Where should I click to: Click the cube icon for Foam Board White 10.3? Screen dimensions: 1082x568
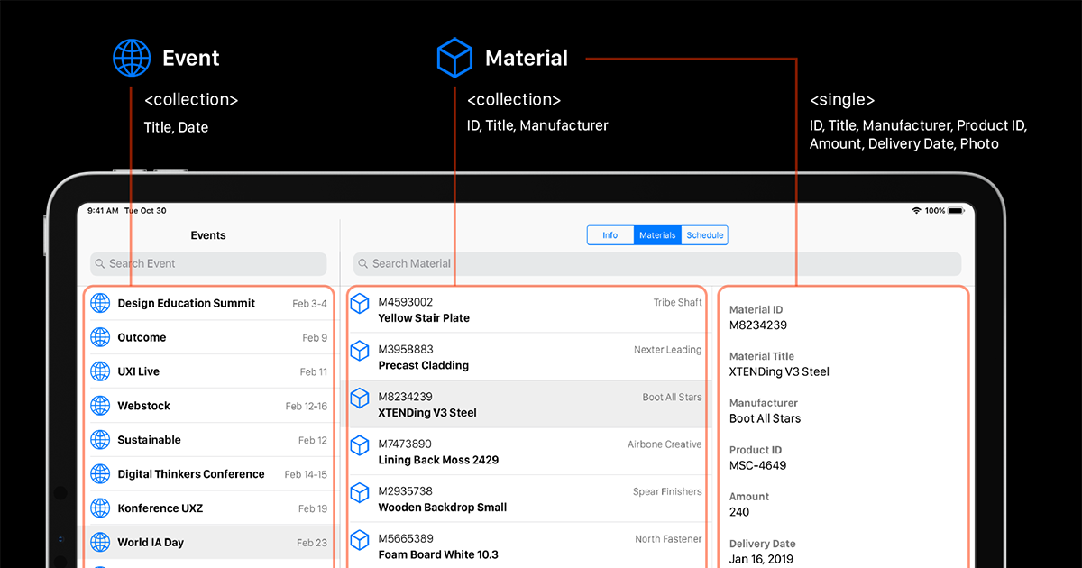pos(360,540)
